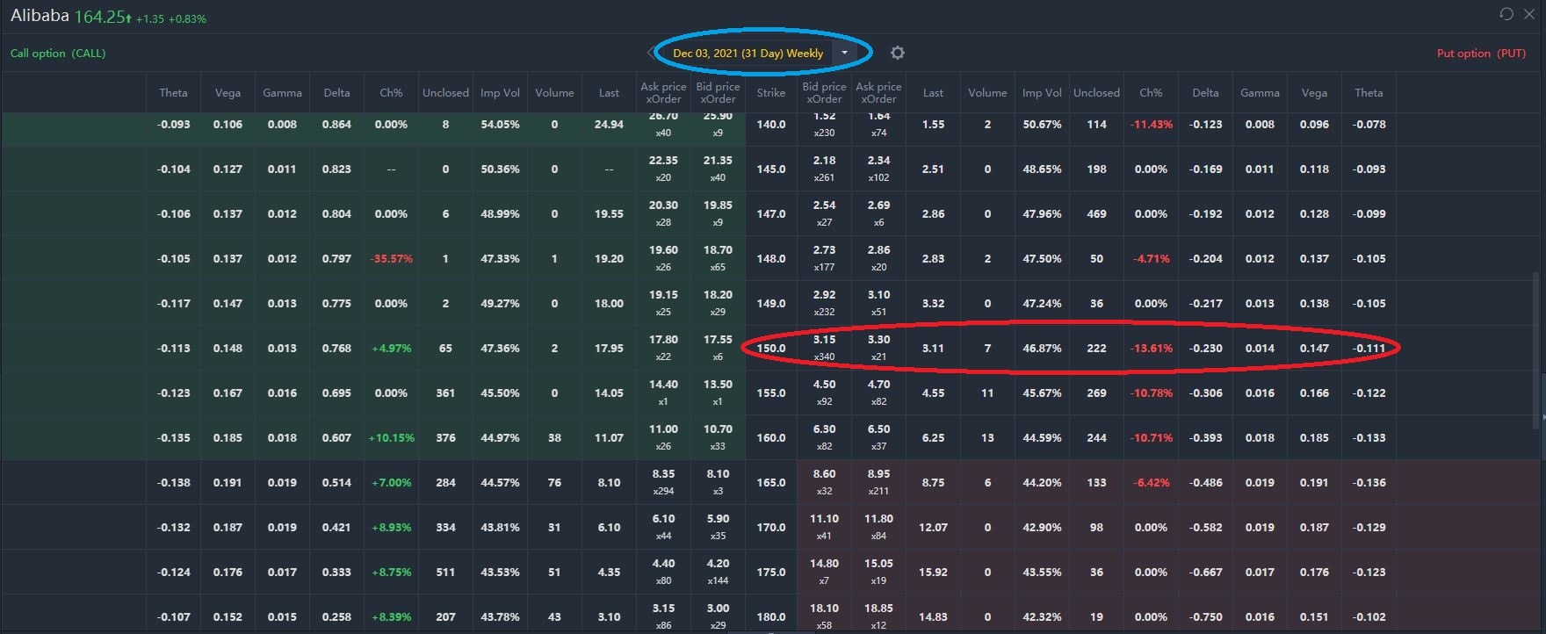This screenshot has height=634, width=1546.
Task: Click the call-side Imp Vol header
Action: [500, 93]
